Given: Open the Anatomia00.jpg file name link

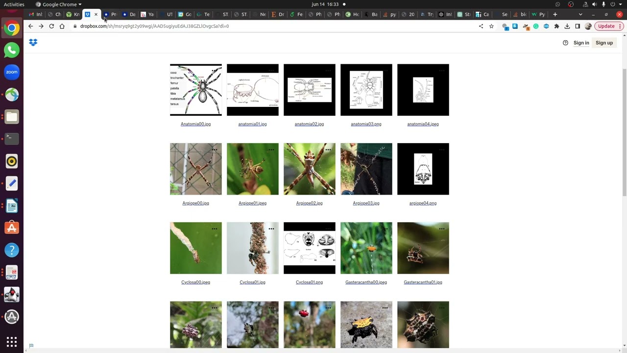Looking at the screenshot, I should pos(195,124).
